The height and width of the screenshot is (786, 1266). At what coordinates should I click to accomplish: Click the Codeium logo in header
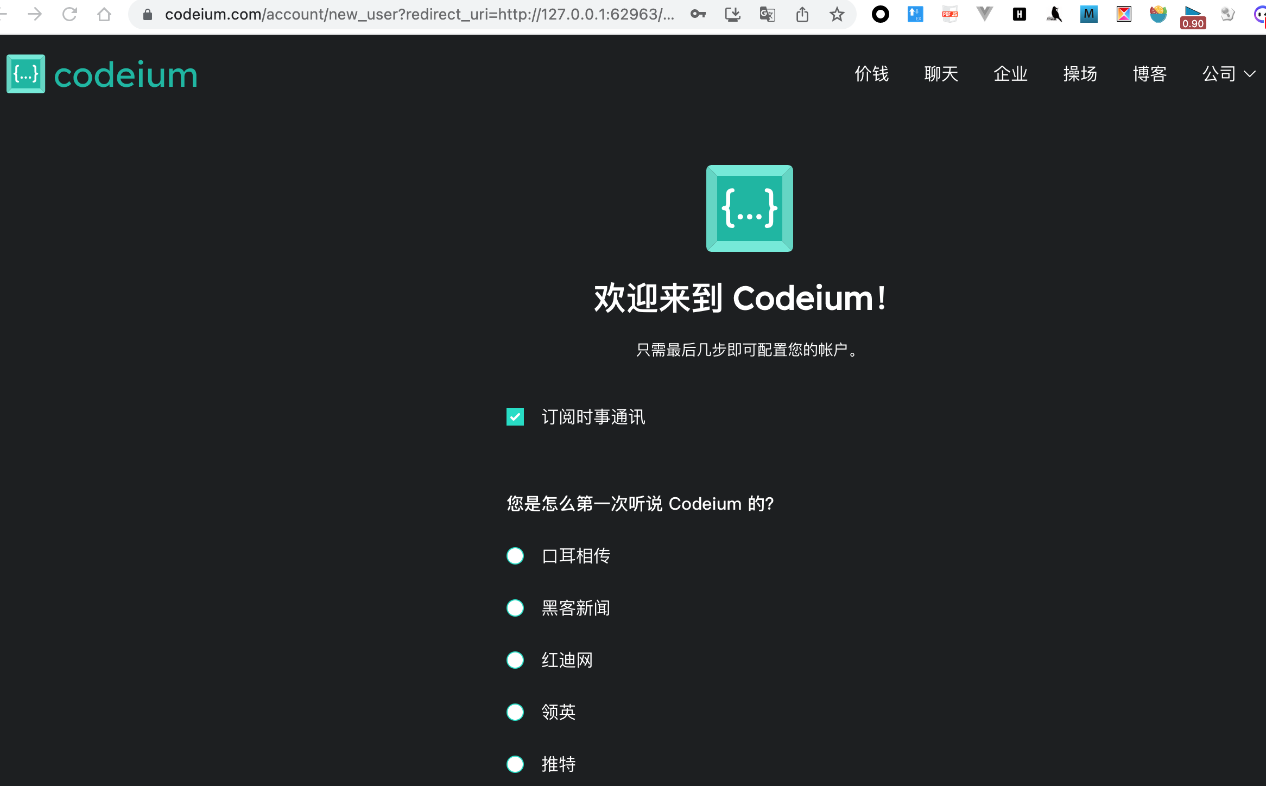tap(26, 74)
